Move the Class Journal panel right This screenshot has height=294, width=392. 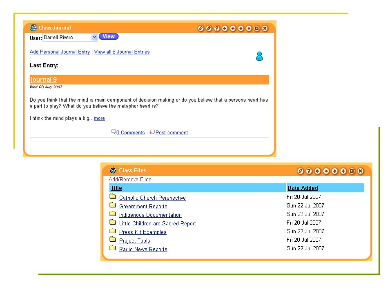[x=233, y=29]
